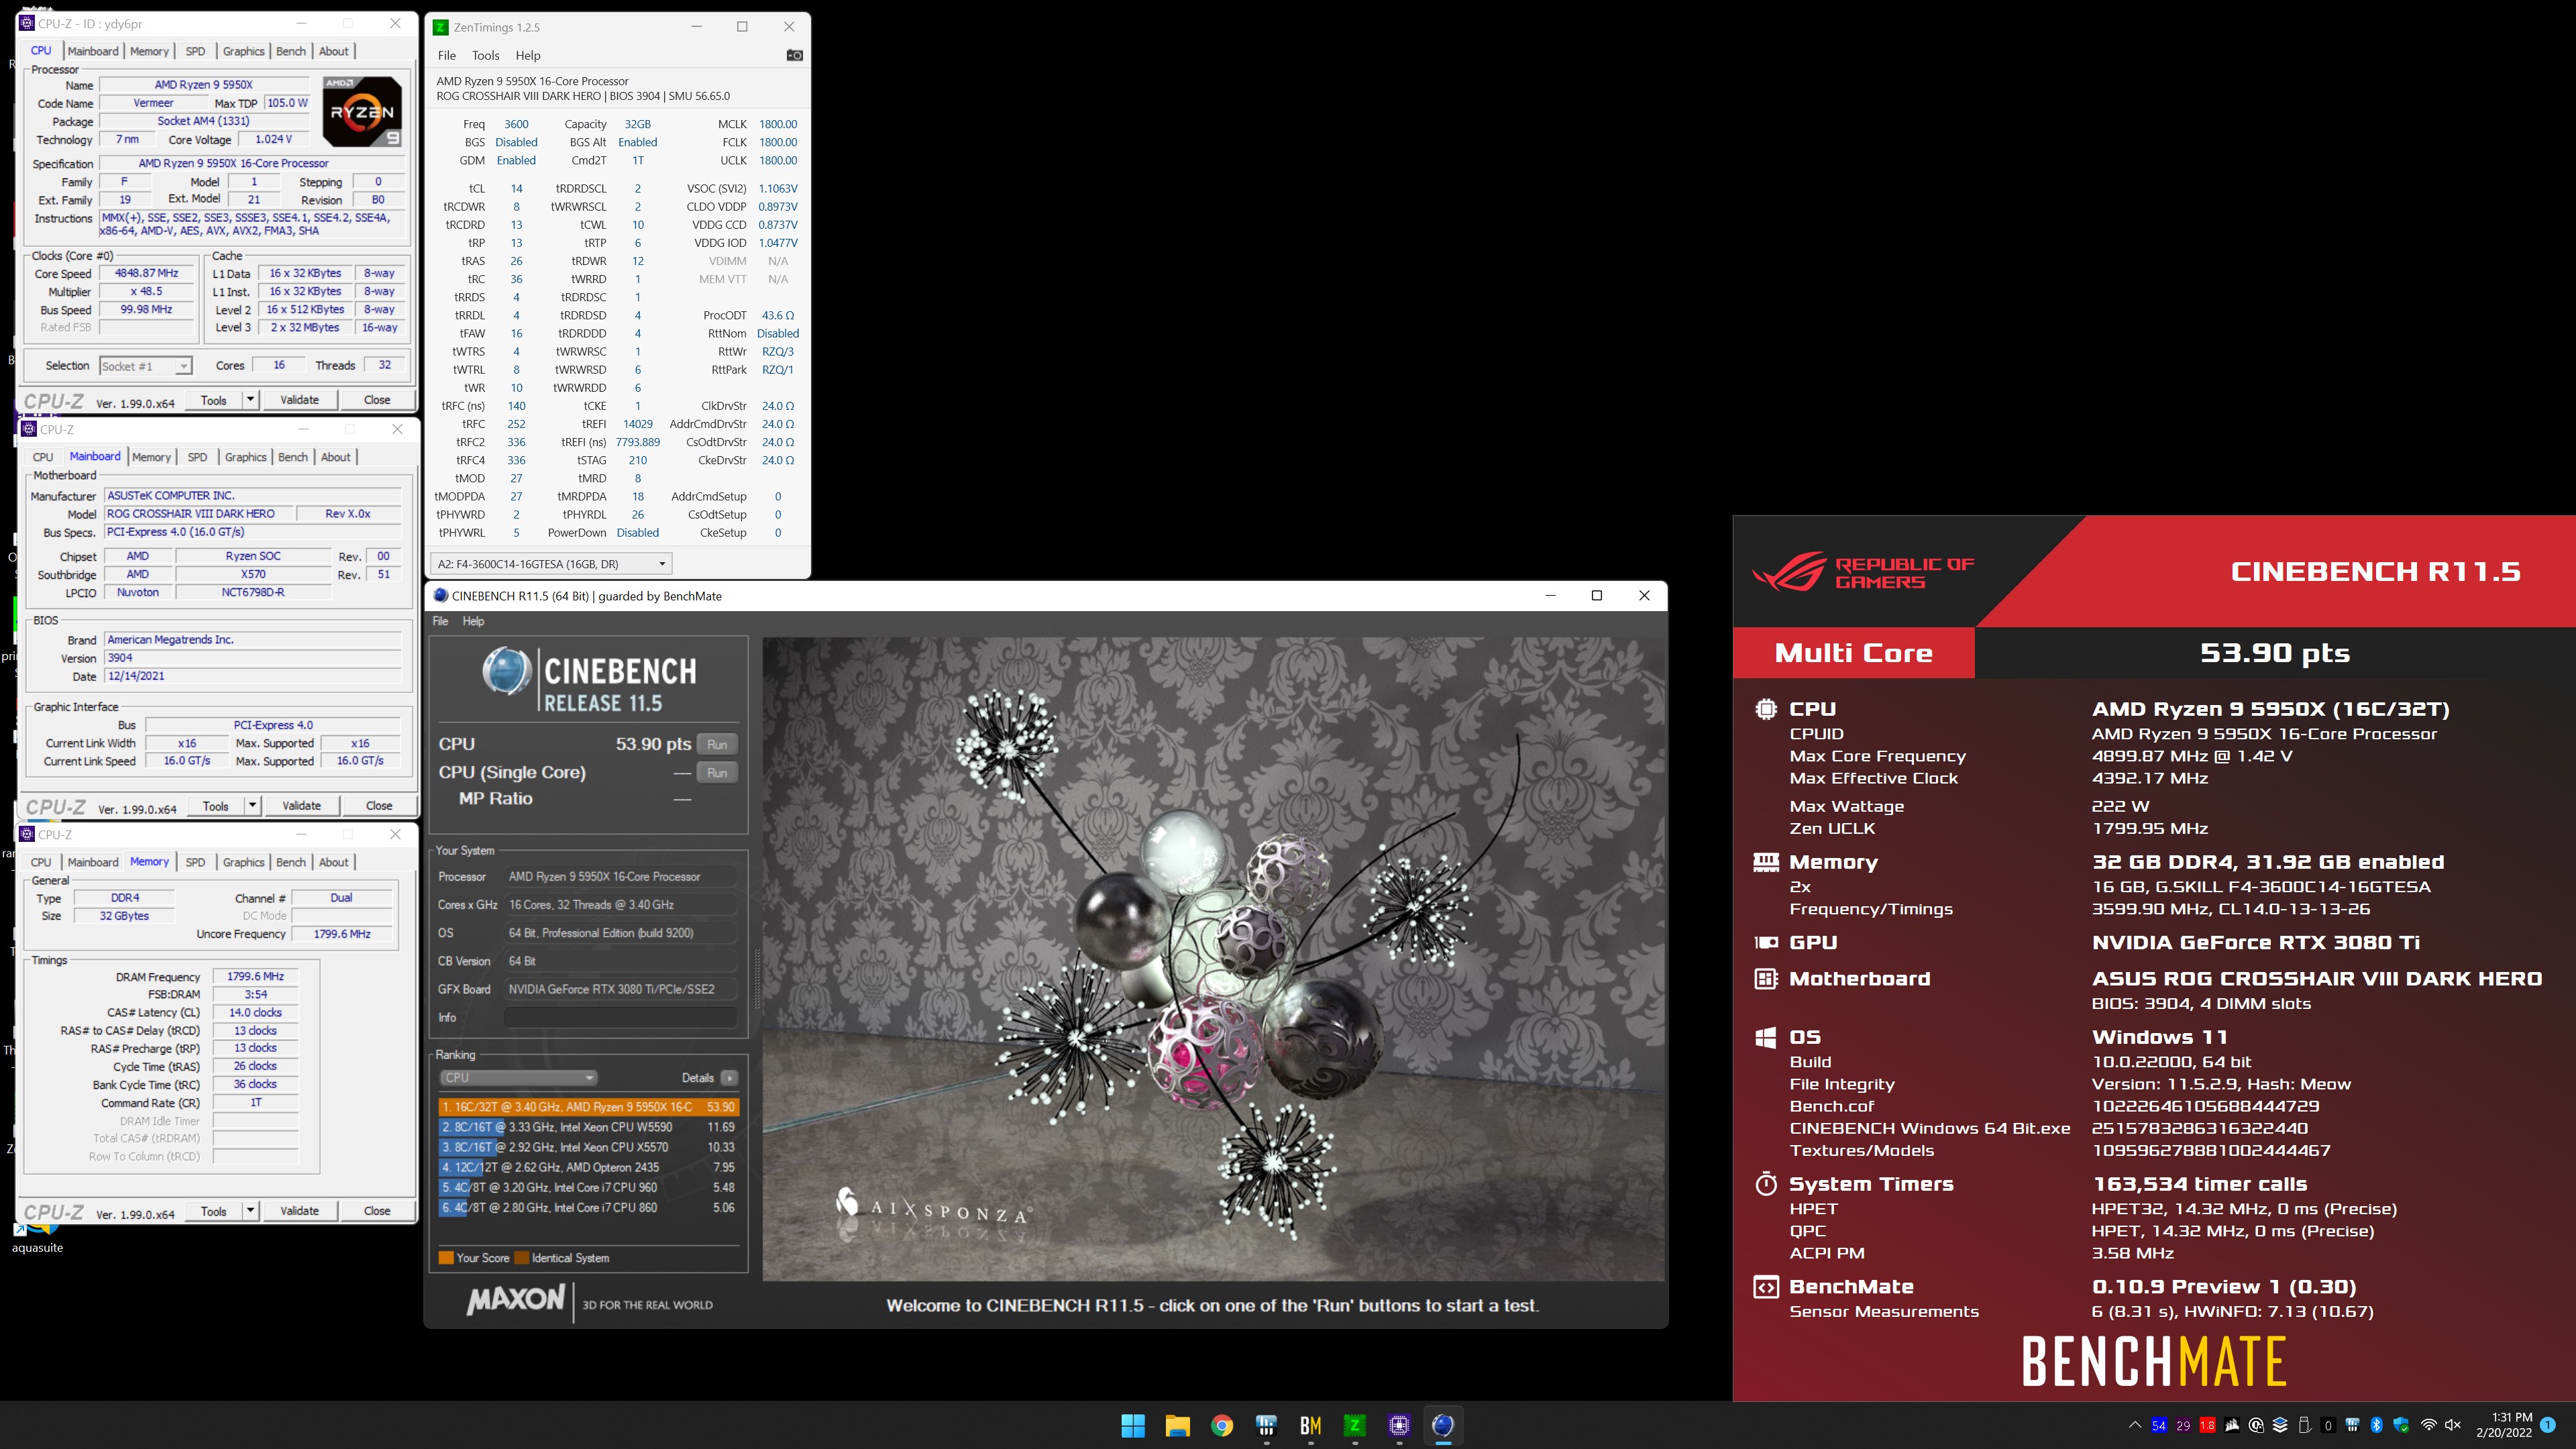Viewport: 2576px width, 1449px height.
Task: Open Graphics tab in CPU-Z CPU window
Action: (x=244, y=51)
